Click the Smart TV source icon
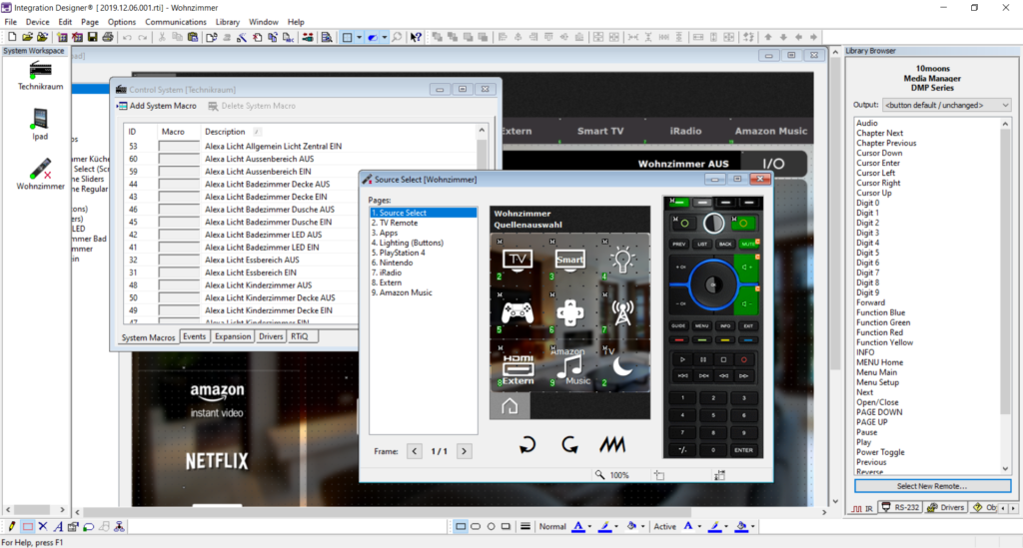The height and width of the screenshot is (548, 1023). [x=569, y=260]
